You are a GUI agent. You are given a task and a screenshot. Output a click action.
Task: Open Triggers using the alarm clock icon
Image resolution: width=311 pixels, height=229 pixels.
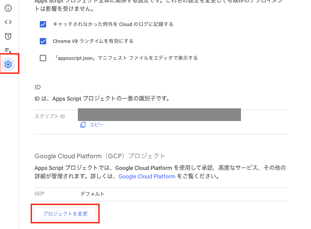click(8, 36)
